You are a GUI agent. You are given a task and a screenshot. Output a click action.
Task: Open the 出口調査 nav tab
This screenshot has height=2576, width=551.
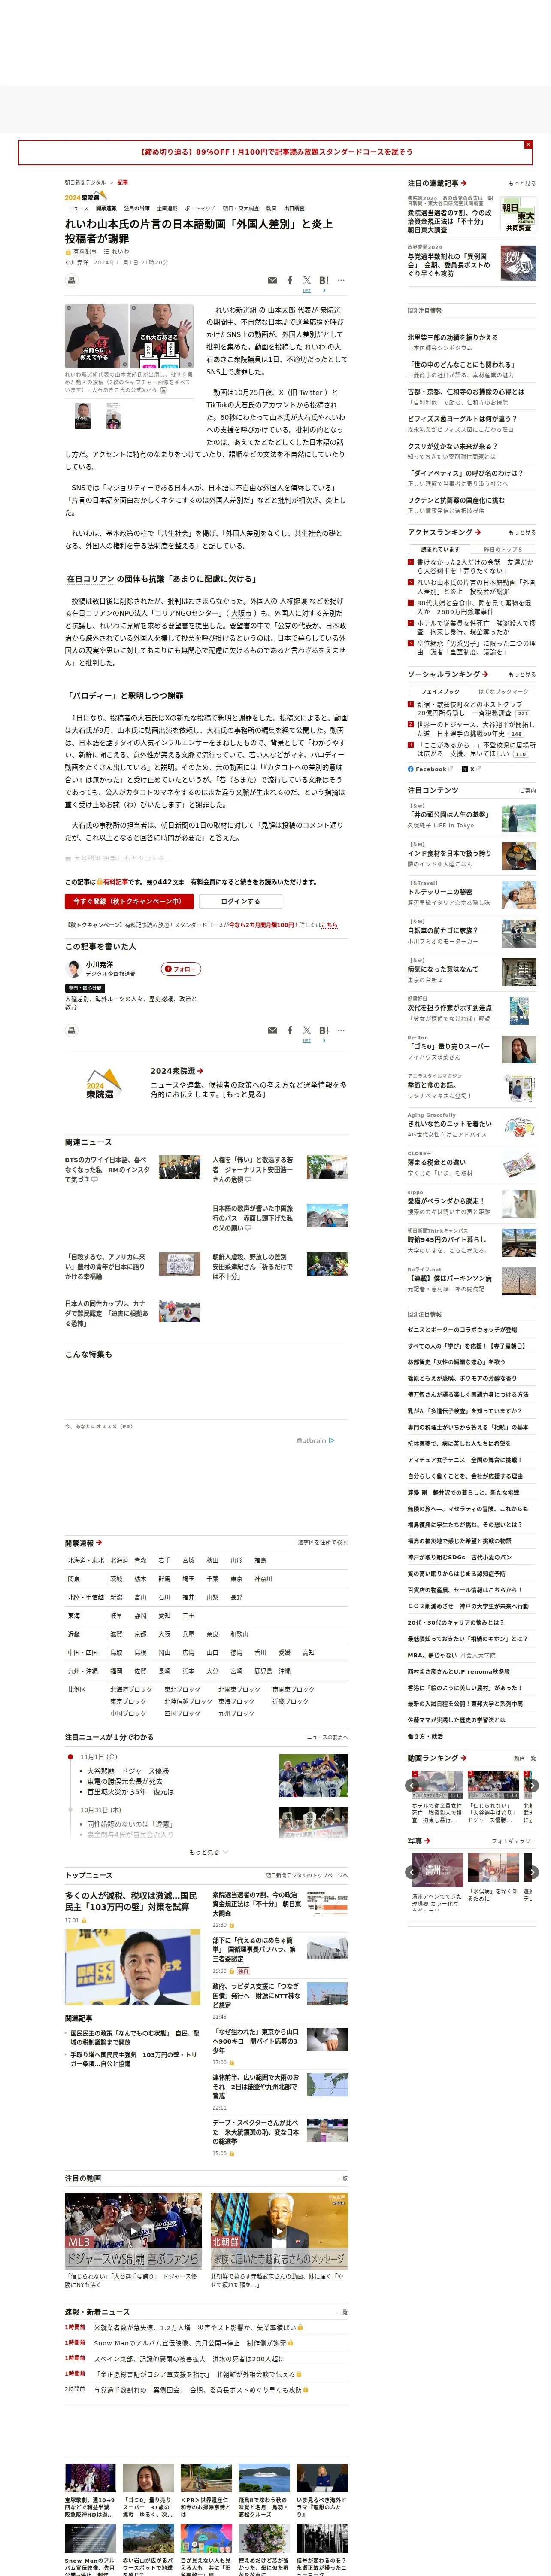coord(294,209)
